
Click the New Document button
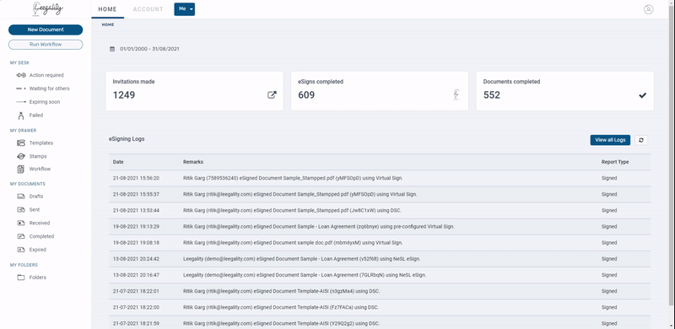pyautogui.click(x=46, y=30)
